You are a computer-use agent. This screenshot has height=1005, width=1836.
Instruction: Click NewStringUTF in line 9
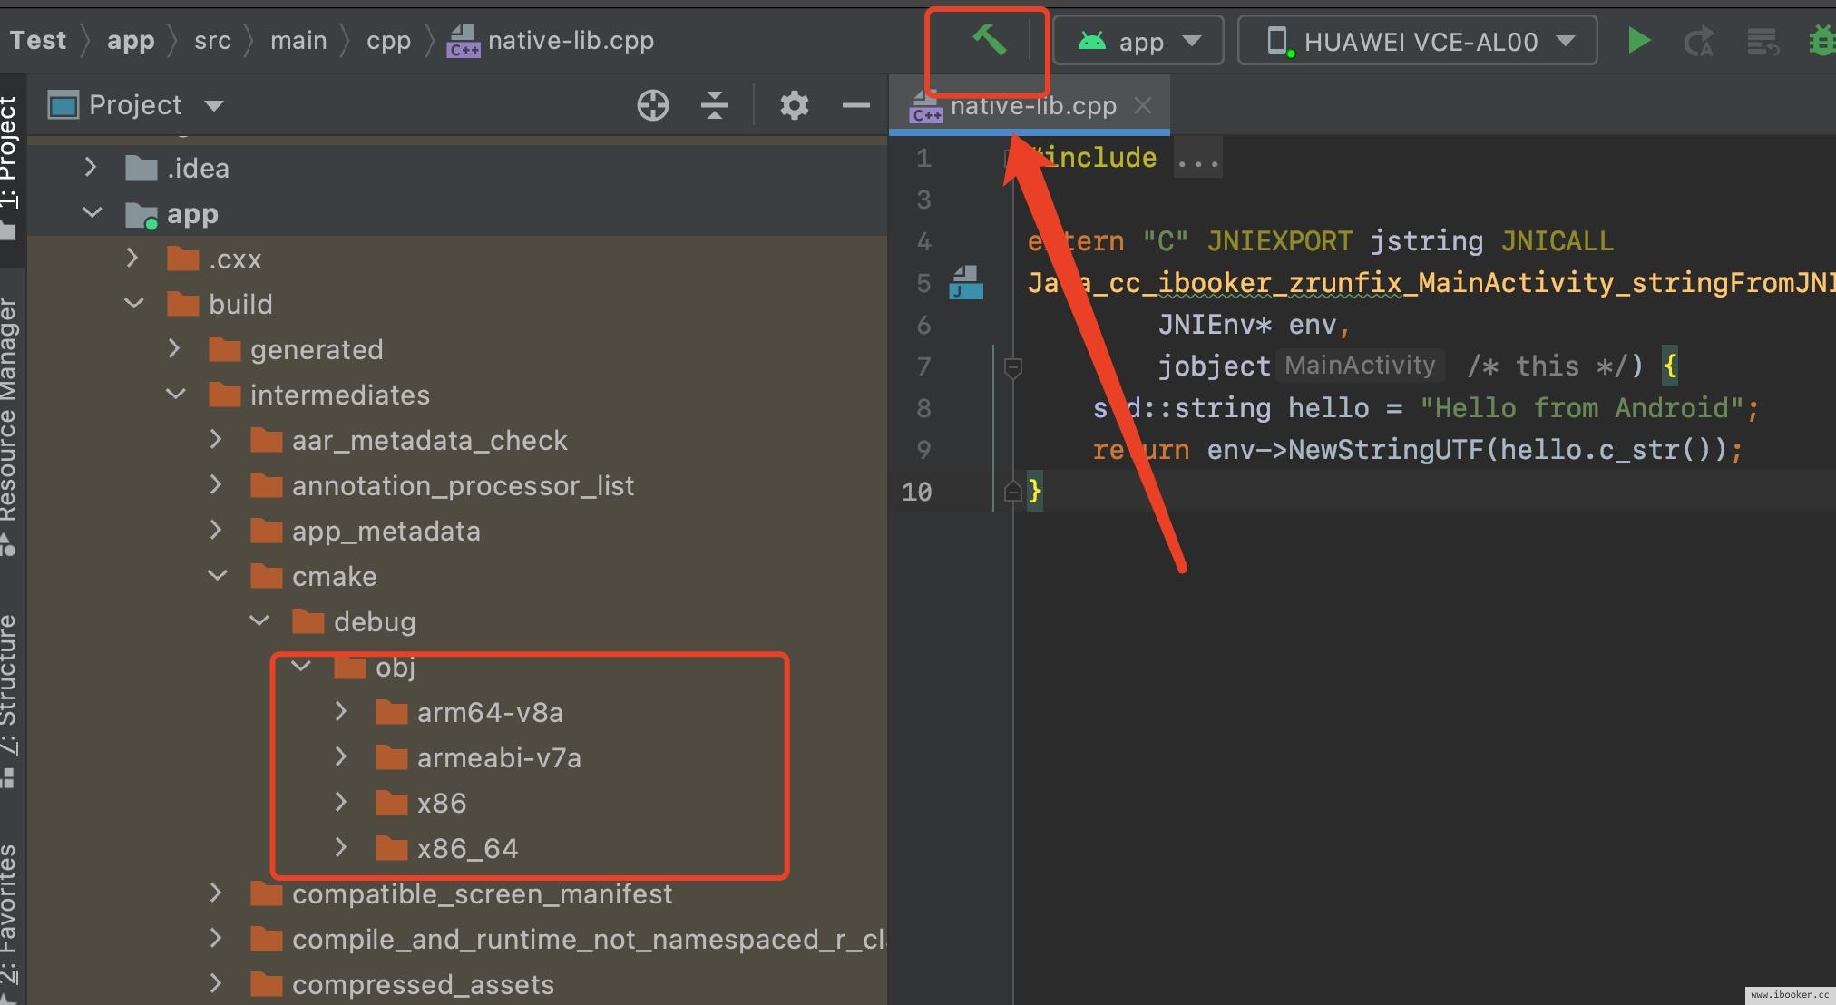(1386, 450)
